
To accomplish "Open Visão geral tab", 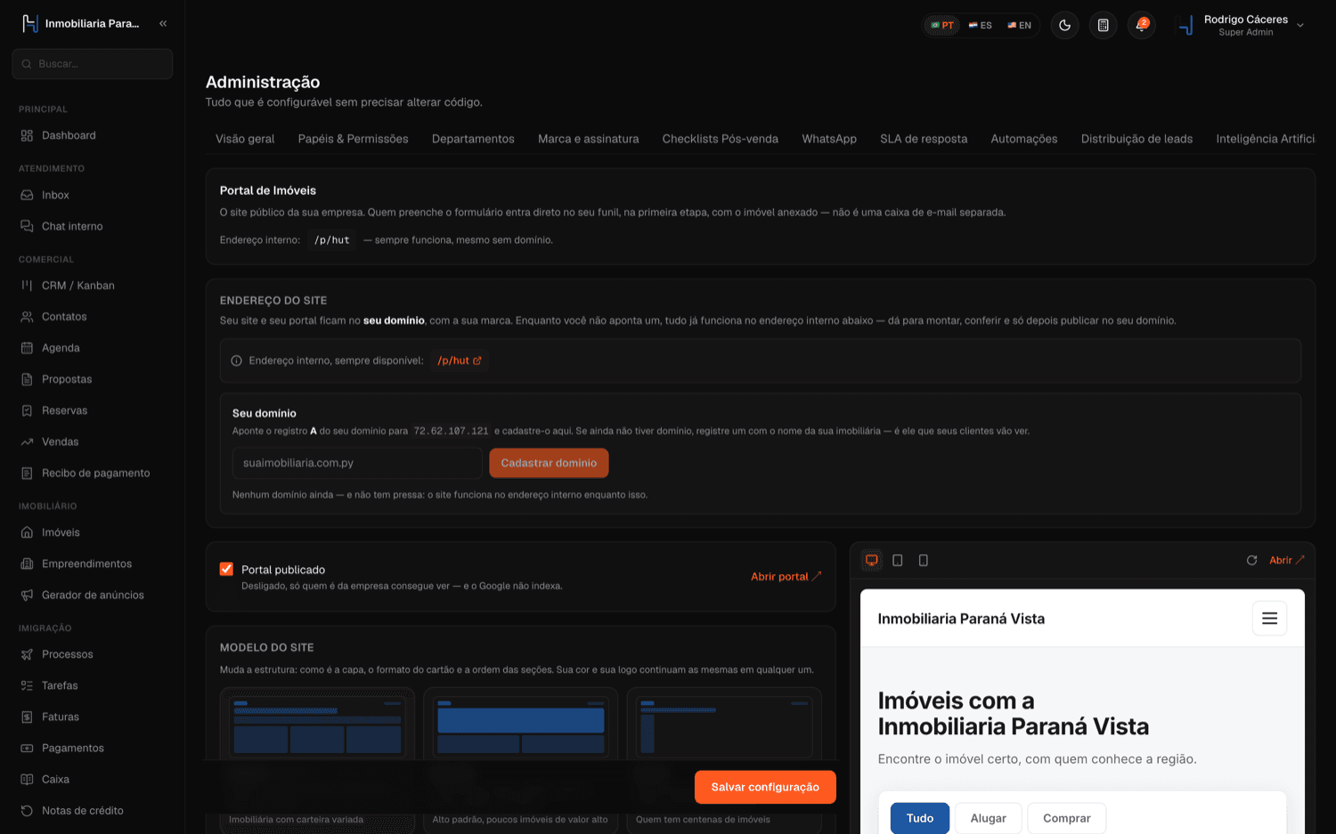I will tap(245, 139).
